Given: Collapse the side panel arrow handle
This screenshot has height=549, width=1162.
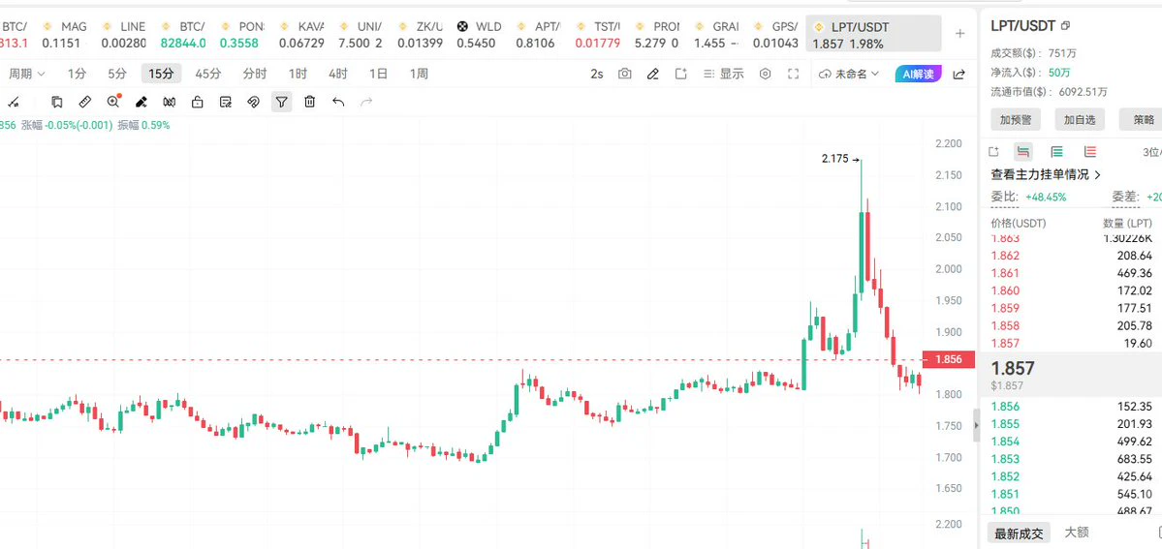Looking at the screenshot, I should click(976, 425).
